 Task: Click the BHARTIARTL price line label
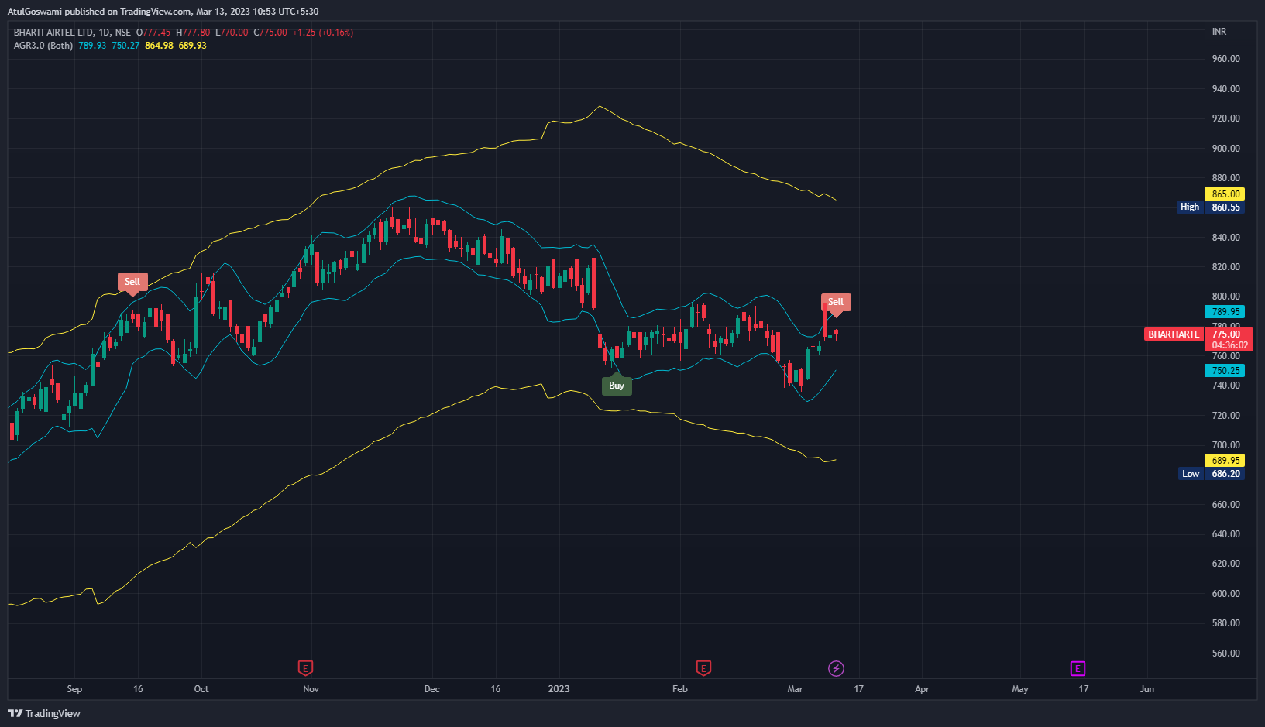[1173, 334]
